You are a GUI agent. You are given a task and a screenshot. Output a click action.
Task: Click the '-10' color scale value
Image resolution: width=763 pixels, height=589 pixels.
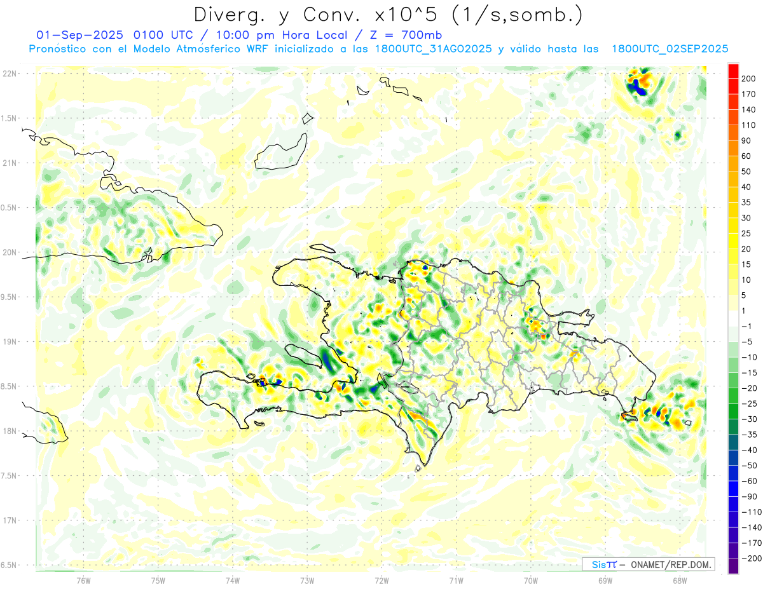[x=750, y=357]
